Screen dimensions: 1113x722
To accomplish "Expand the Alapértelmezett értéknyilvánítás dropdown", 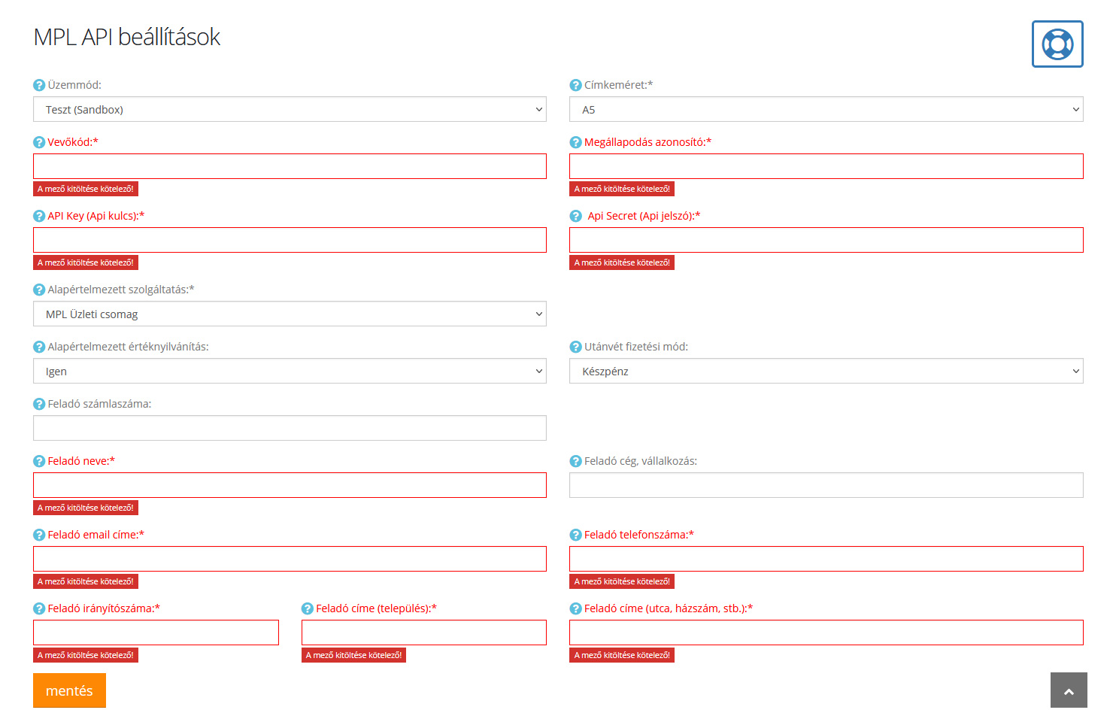I will 290,371.
